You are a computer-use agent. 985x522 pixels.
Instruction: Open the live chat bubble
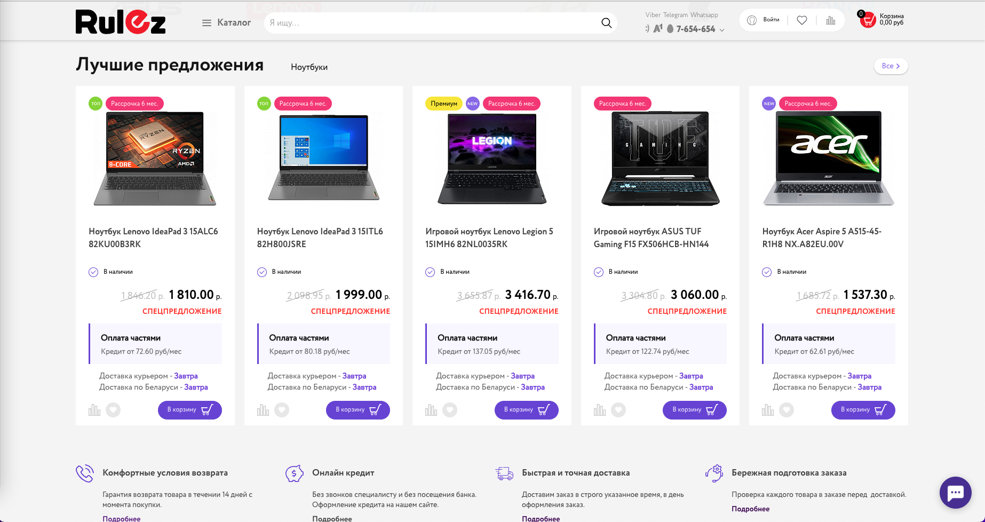[955, 492]
